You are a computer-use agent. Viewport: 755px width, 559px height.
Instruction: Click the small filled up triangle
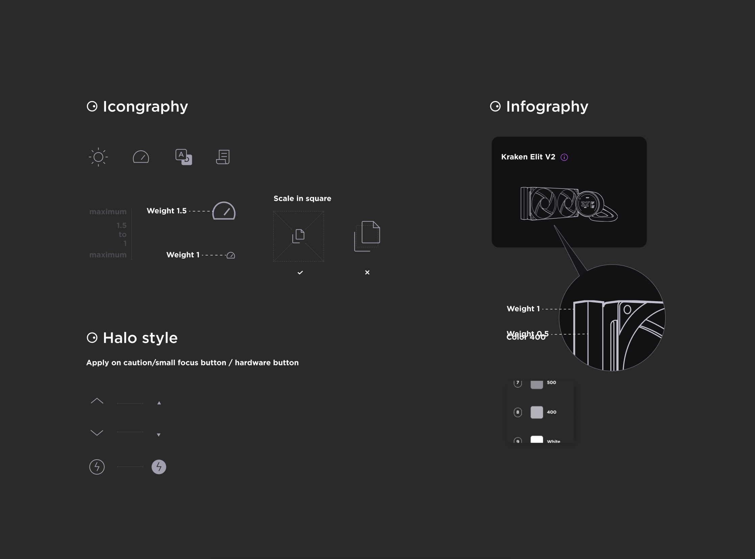pyautogui.click(x=159, y=403)
